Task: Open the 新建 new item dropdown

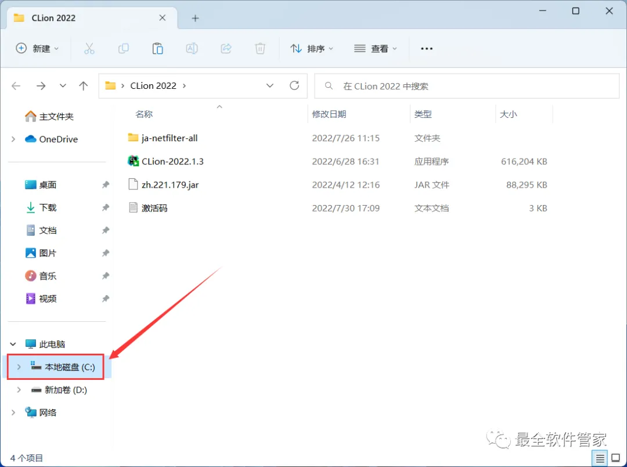Action: (37, 48)
